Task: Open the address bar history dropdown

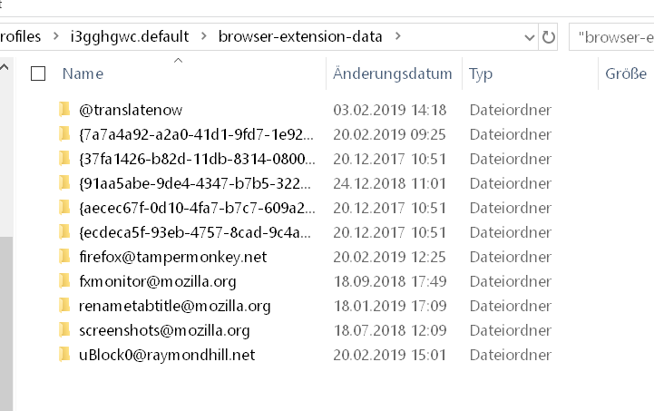Action: (x=530, y=37)
